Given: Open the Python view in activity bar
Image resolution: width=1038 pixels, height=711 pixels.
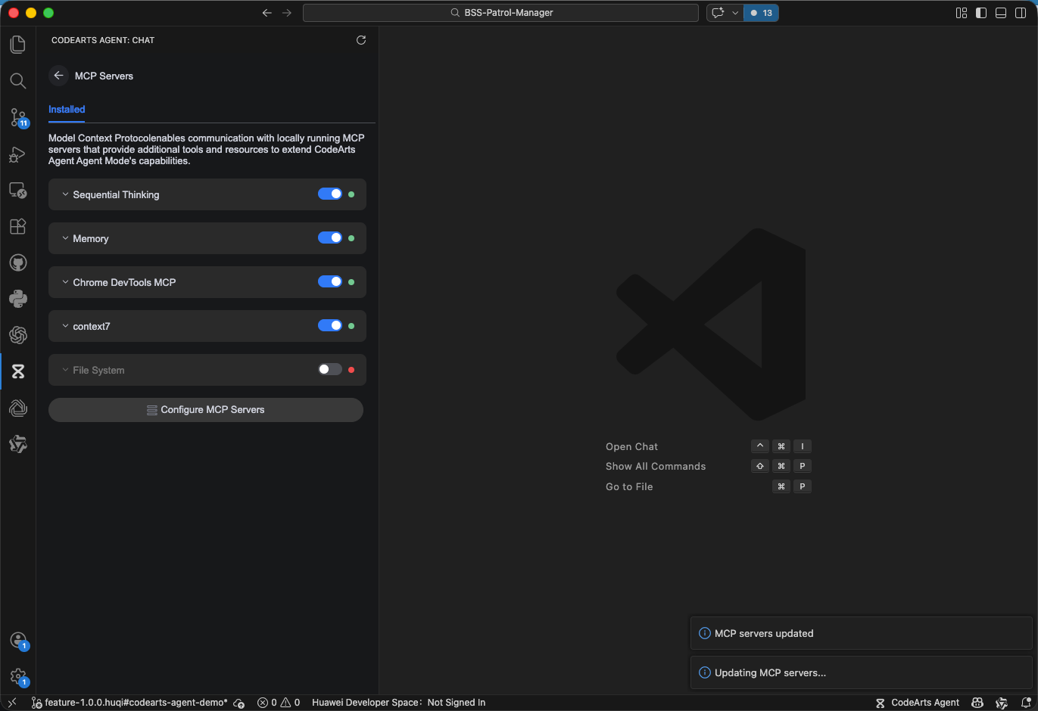Looking at the screenshot, I should point(18,299).
